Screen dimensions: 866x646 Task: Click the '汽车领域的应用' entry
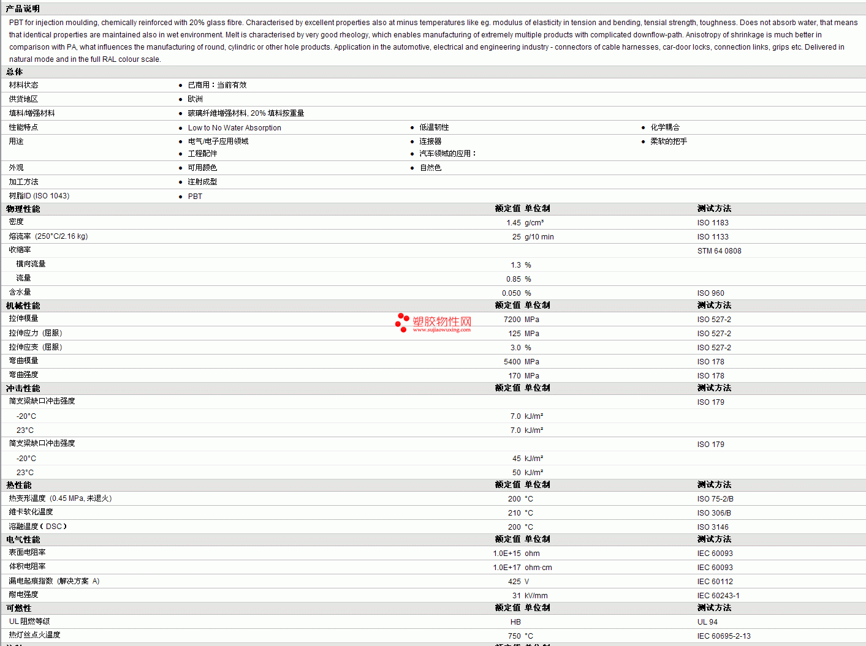(x=447, y=154)
